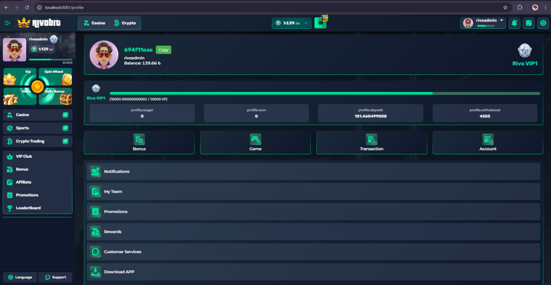Image resolution: width=551 pixels, height=285 pixels.
Task: Click the Daily Bonus treasure chest tile
Action: [55, 96]
